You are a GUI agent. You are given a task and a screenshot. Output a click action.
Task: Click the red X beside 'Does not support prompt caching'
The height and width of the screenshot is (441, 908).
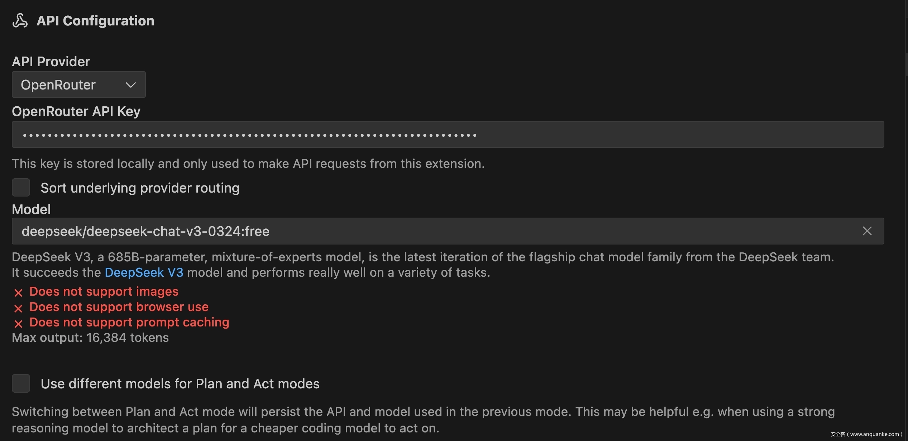(18, 324)
